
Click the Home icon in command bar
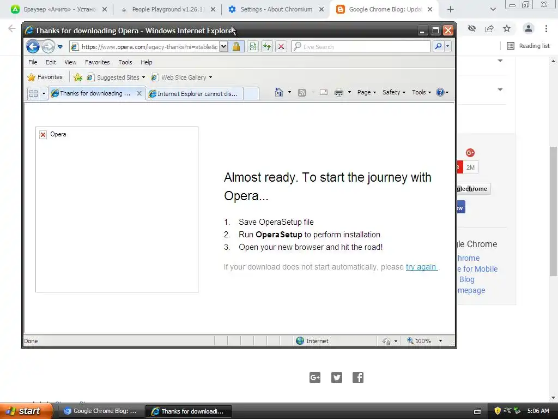[278, 92]
